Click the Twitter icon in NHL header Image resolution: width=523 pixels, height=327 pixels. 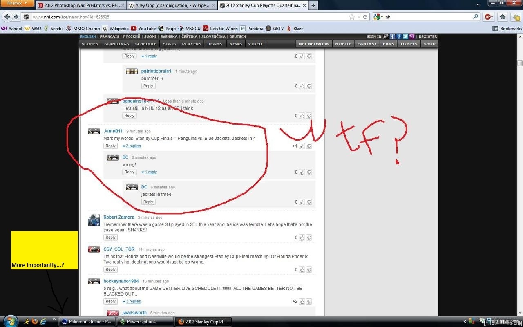405,36
